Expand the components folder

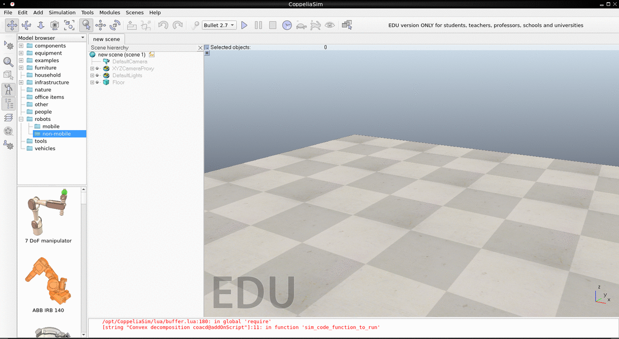(21, 46)
